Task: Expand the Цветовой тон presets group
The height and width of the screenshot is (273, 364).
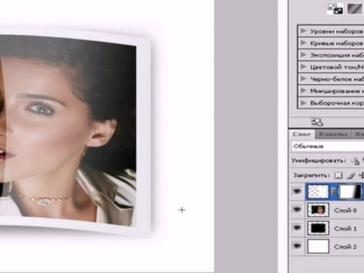Action: click(303, 67)
